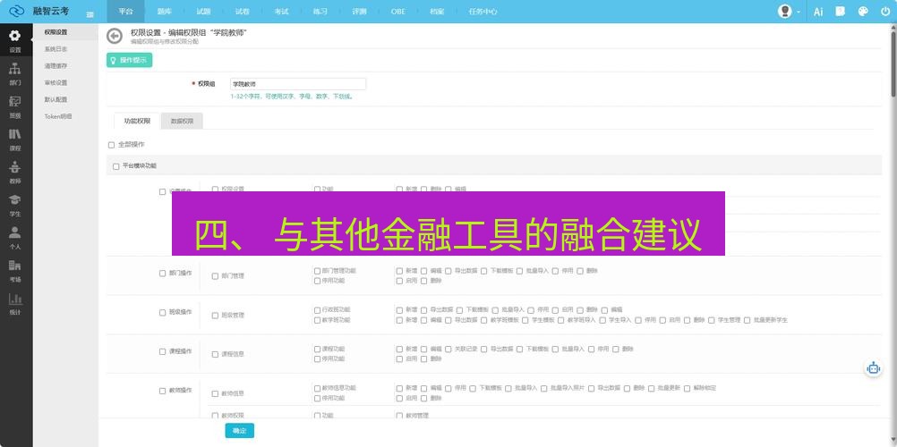The width and height of the screenshot is (897, 447).
Task: Click the 权限组 name input field
Action: click(x=297, y=84)
